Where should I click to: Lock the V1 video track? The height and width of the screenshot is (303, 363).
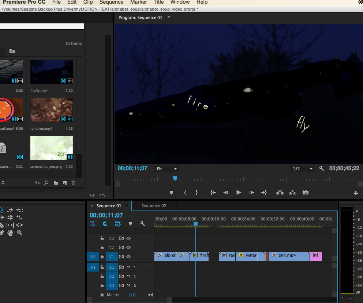coord(102,257)
